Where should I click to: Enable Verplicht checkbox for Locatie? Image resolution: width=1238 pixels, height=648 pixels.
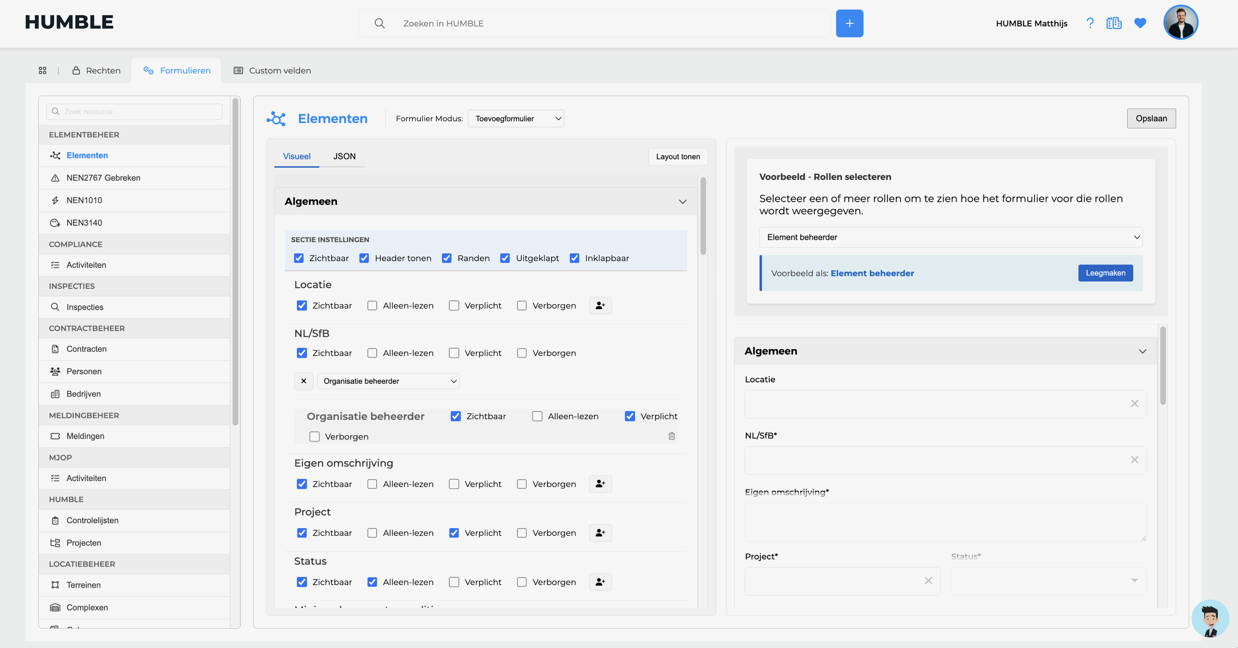[454, 306]
